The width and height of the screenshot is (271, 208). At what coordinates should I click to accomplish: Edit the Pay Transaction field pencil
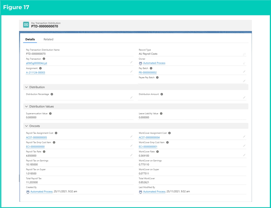[x=131, y=62]
